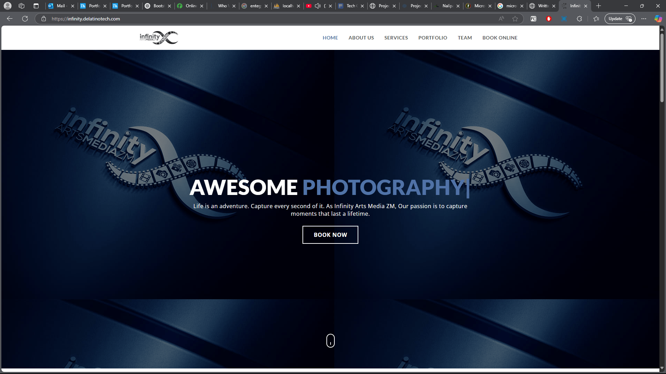Open a new tab with the plus button
The image size is (666, 374).
click(598, 6)
